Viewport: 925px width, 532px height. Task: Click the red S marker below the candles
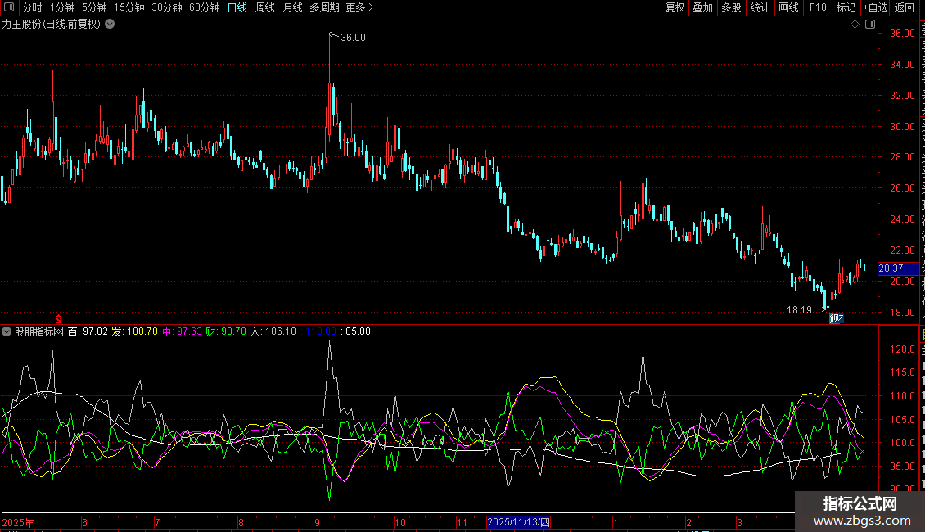pyautogui.click(x=58, y=319)
